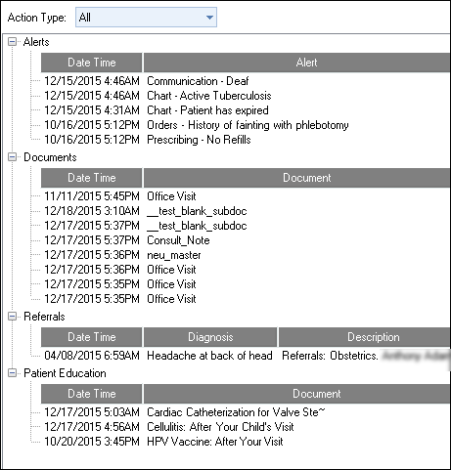This screenshot has height=470, width=451.
Task: Click the Diagnosis column header
Action: coord(210,337)
